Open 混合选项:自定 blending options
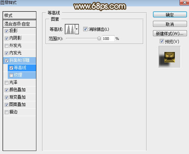 tap(20, 24)
